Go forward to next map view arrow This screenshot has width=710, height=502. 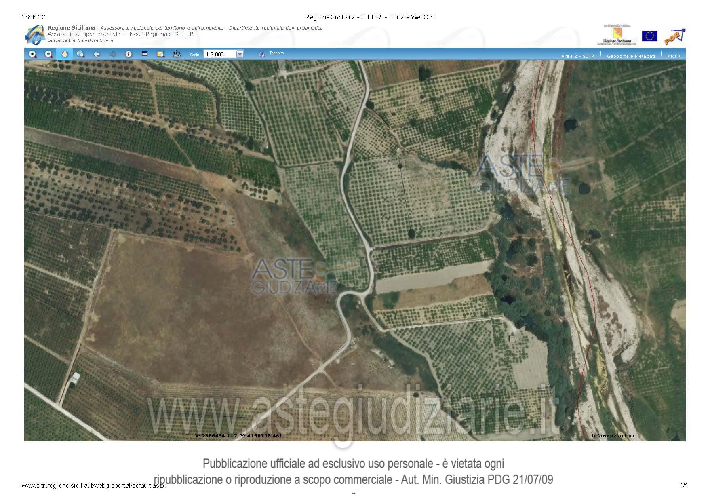tap(113, 54)
